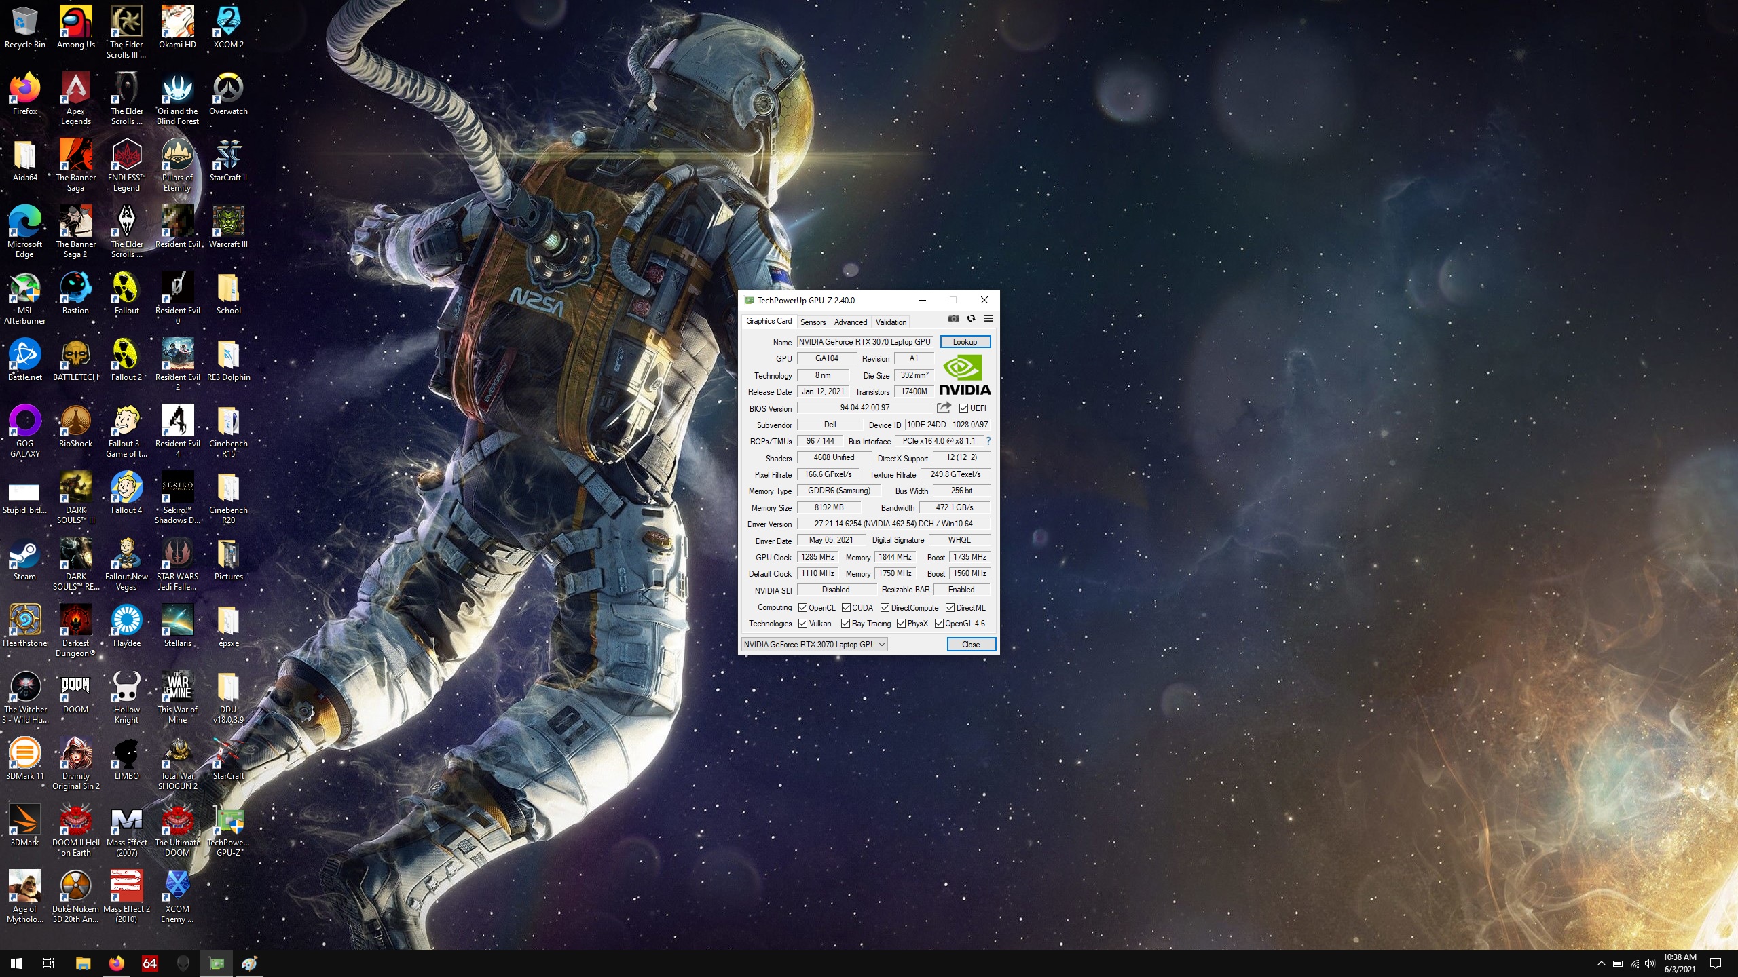This screenshot has height=977, width=1738.
Task: Open Firefox from the taskbar
Action: [117, 963]
